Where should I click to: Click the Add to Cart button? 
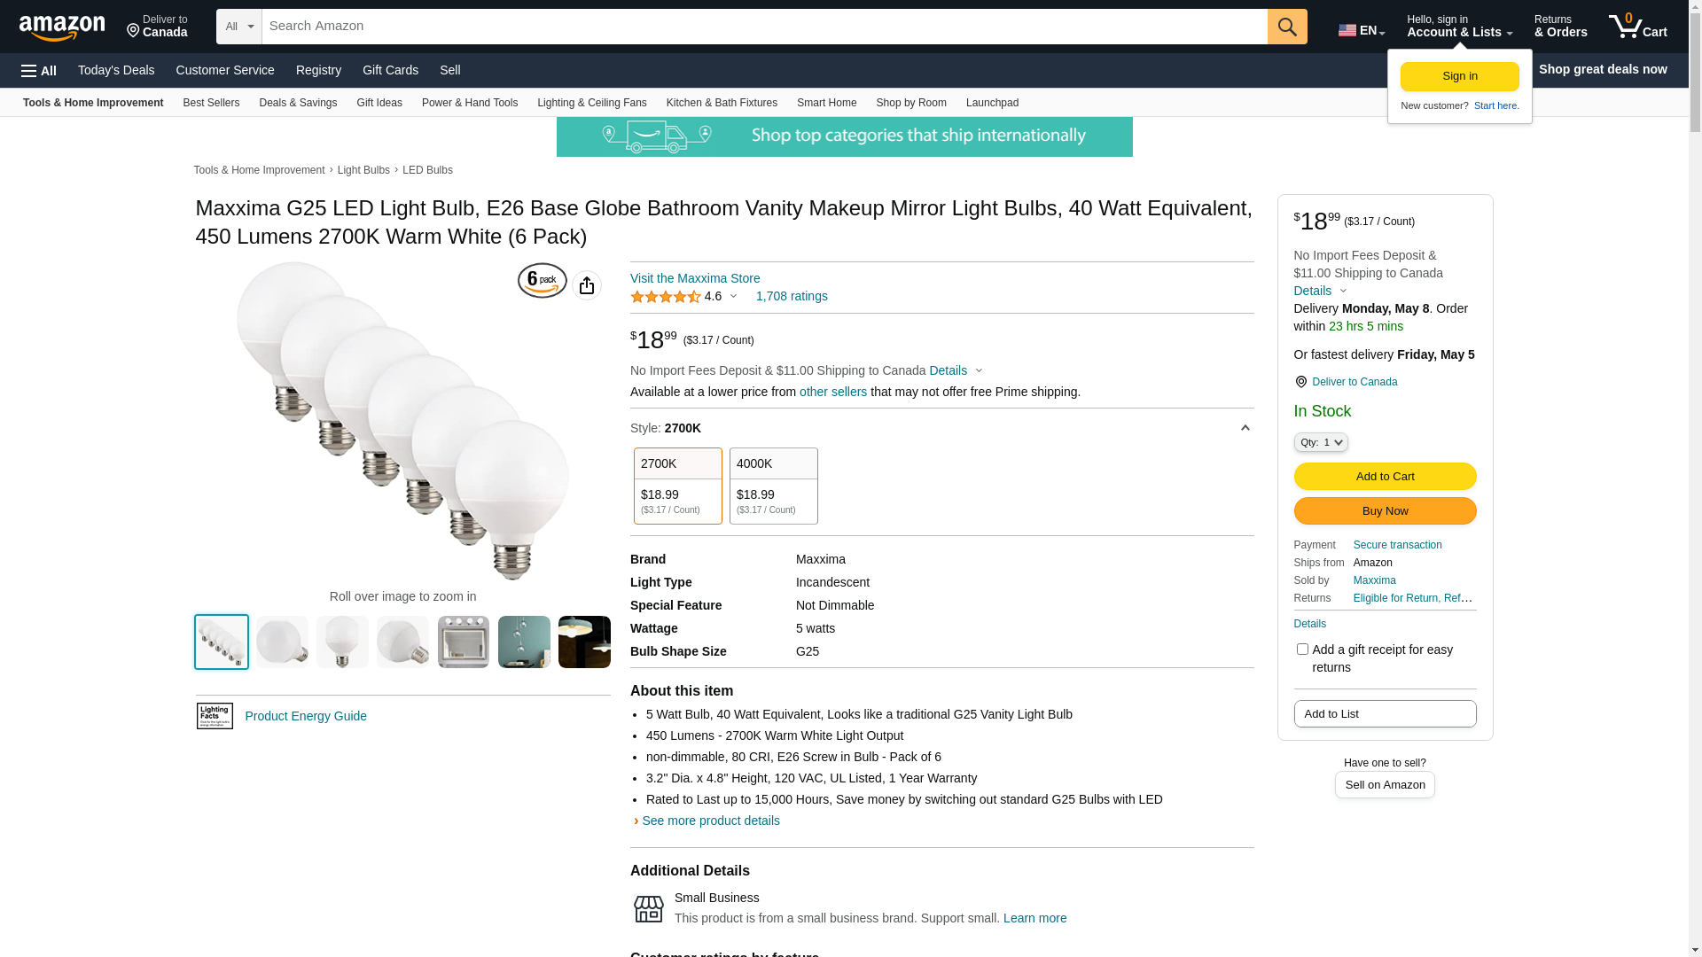coord(1385,477)
